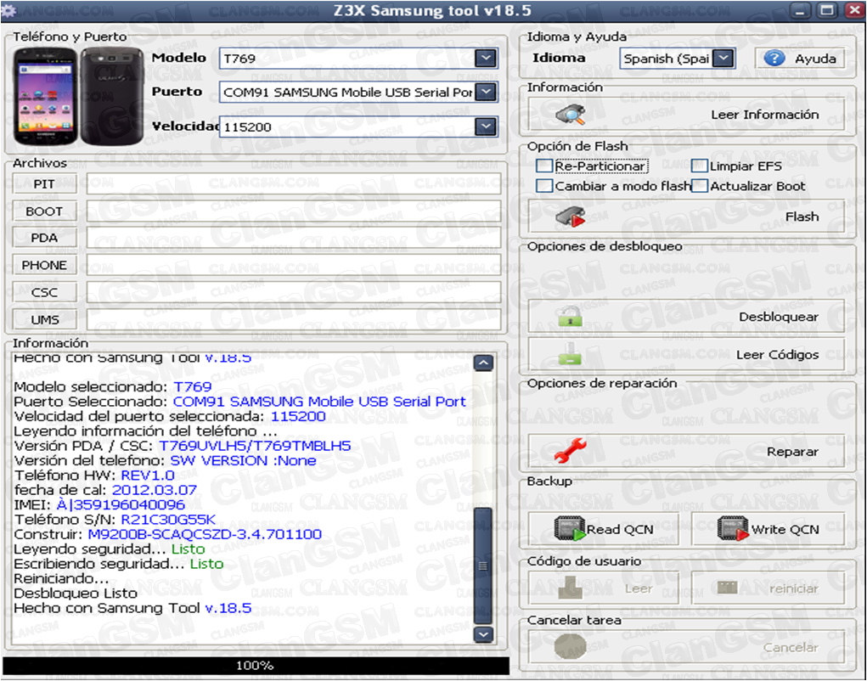
Task: Check the Actualizar Boot option
Action: [700, 186]
